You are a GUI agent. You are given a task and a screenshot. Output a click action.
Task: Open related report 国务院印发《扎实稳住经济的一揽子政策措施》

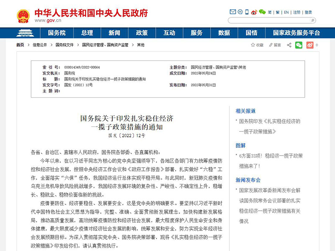pos(270,127)
